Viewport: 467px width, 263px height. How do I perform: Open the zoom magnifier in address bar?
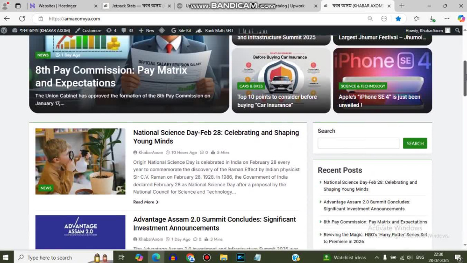pyautogui.click(x=370, y=19)
